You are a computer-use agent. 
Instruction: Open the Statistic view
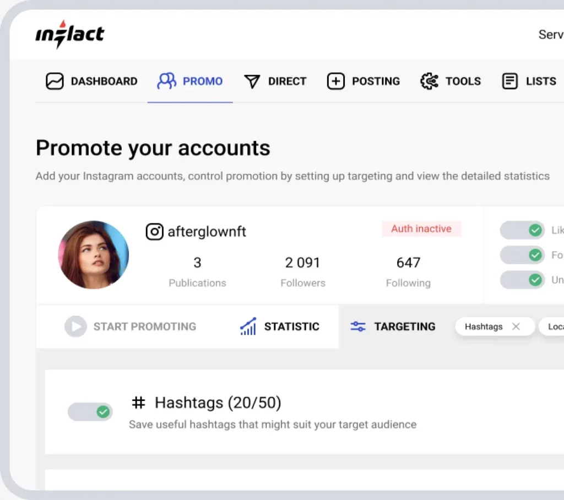[x=279, y=327]
